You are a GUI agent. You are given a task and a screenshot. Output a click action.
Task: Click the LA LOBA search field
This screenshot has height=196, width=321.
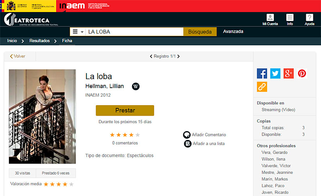pos(134,32)
